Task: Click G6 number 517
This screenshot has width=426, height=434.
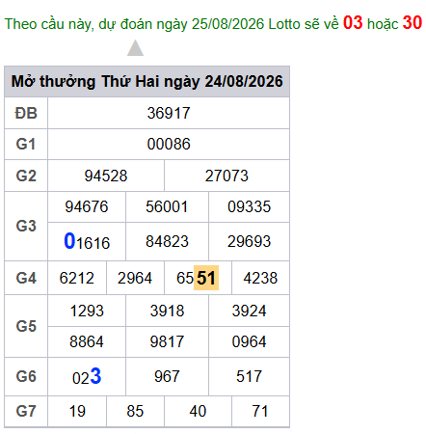Action: [250, 376]
